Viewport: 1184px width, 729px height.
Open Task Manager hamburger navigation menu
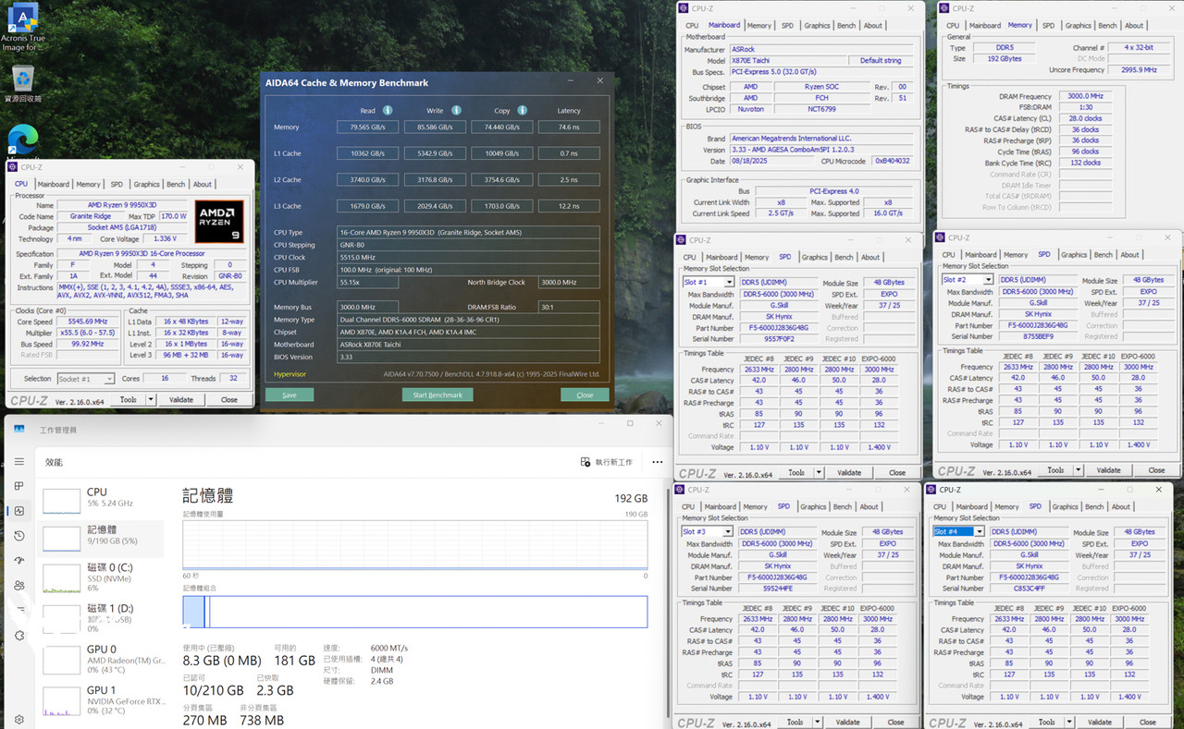point(19,462)
